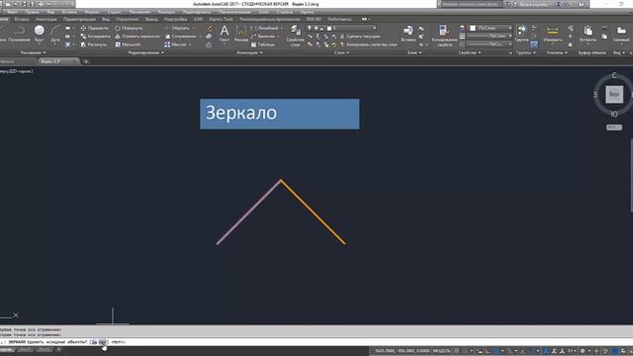Activate the Stretch (Растянуть) command
The height and width of the screenshot is (356, 633).
click(x=94, y=44)
